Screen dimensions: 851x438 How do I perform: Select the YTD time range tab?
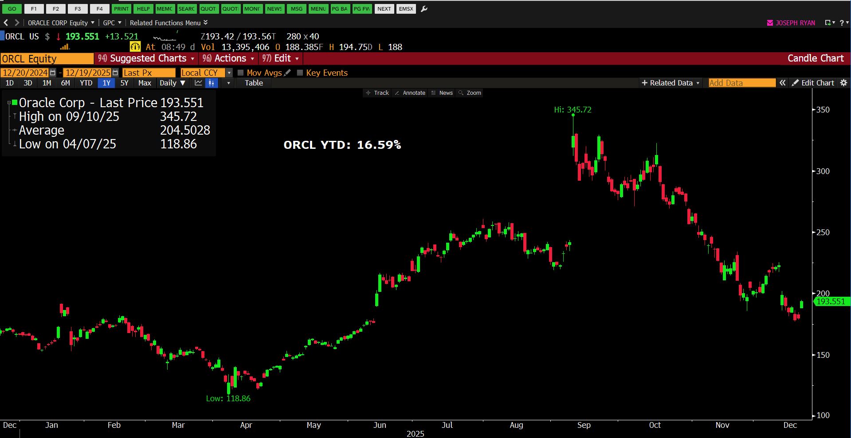point(86,83)
